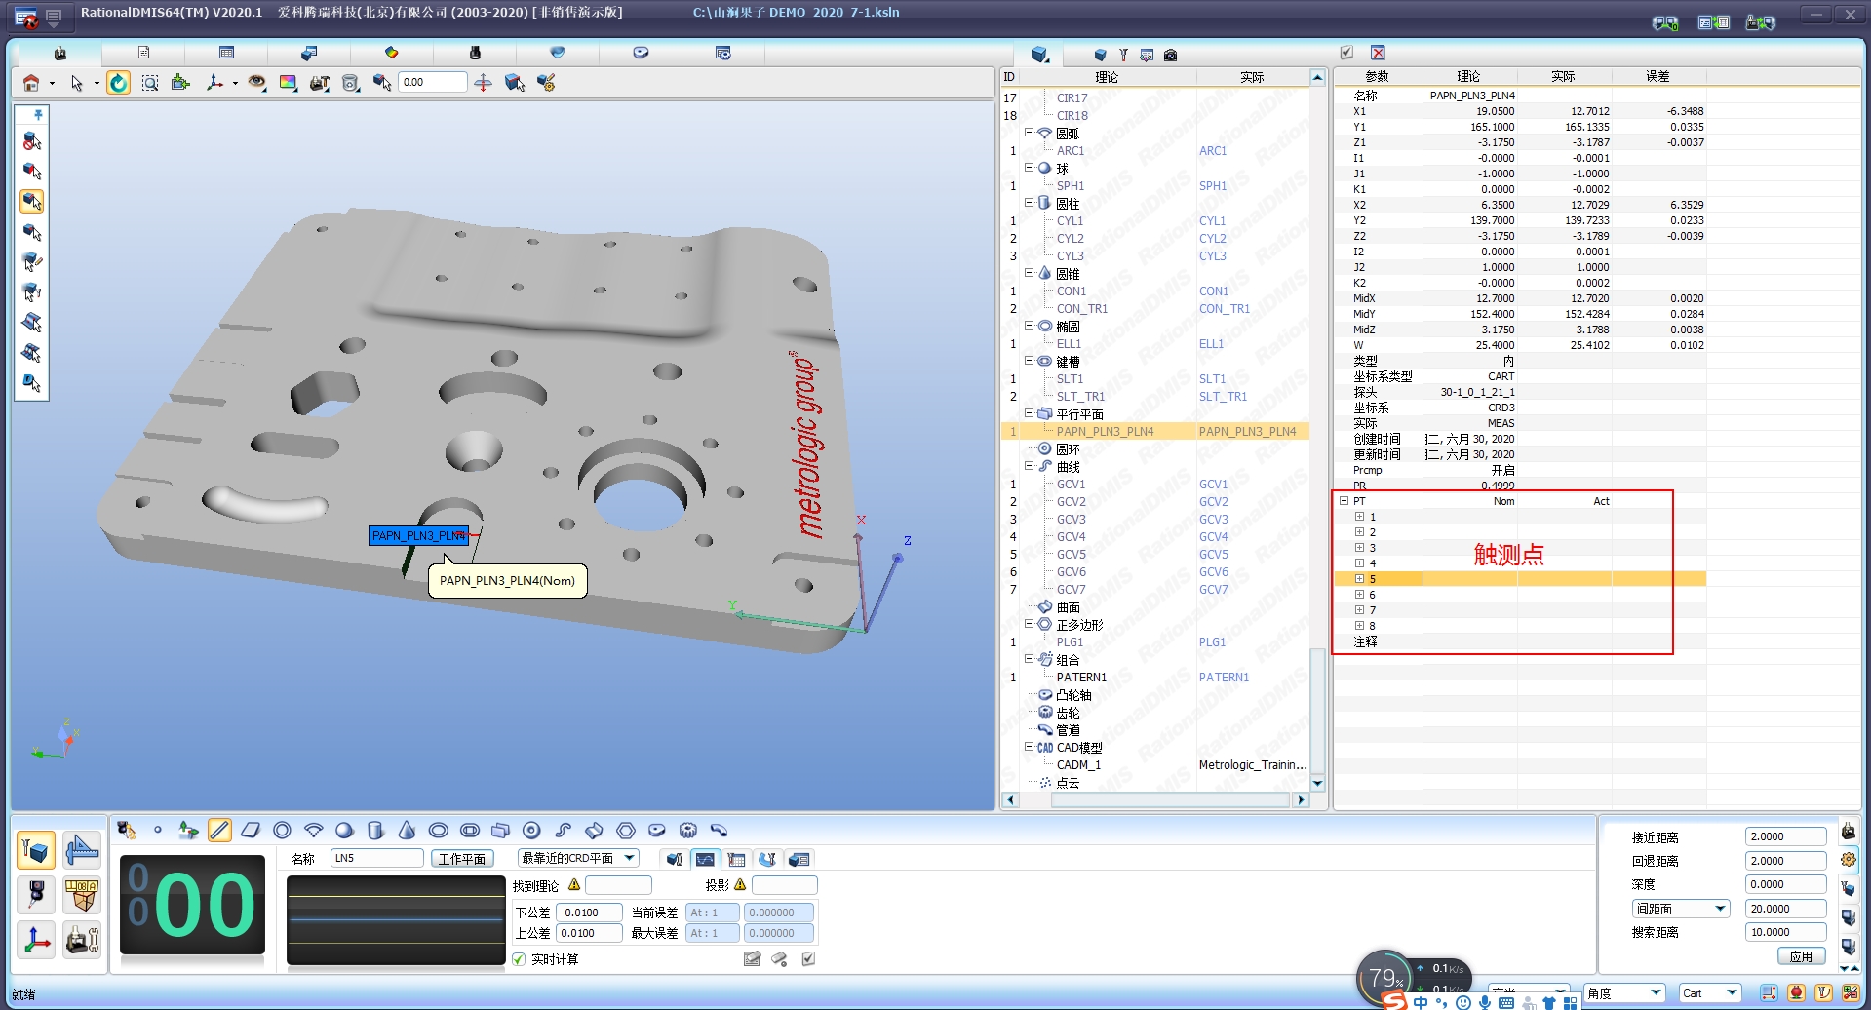Click the 应用 apply button

tap(1801, 956)
